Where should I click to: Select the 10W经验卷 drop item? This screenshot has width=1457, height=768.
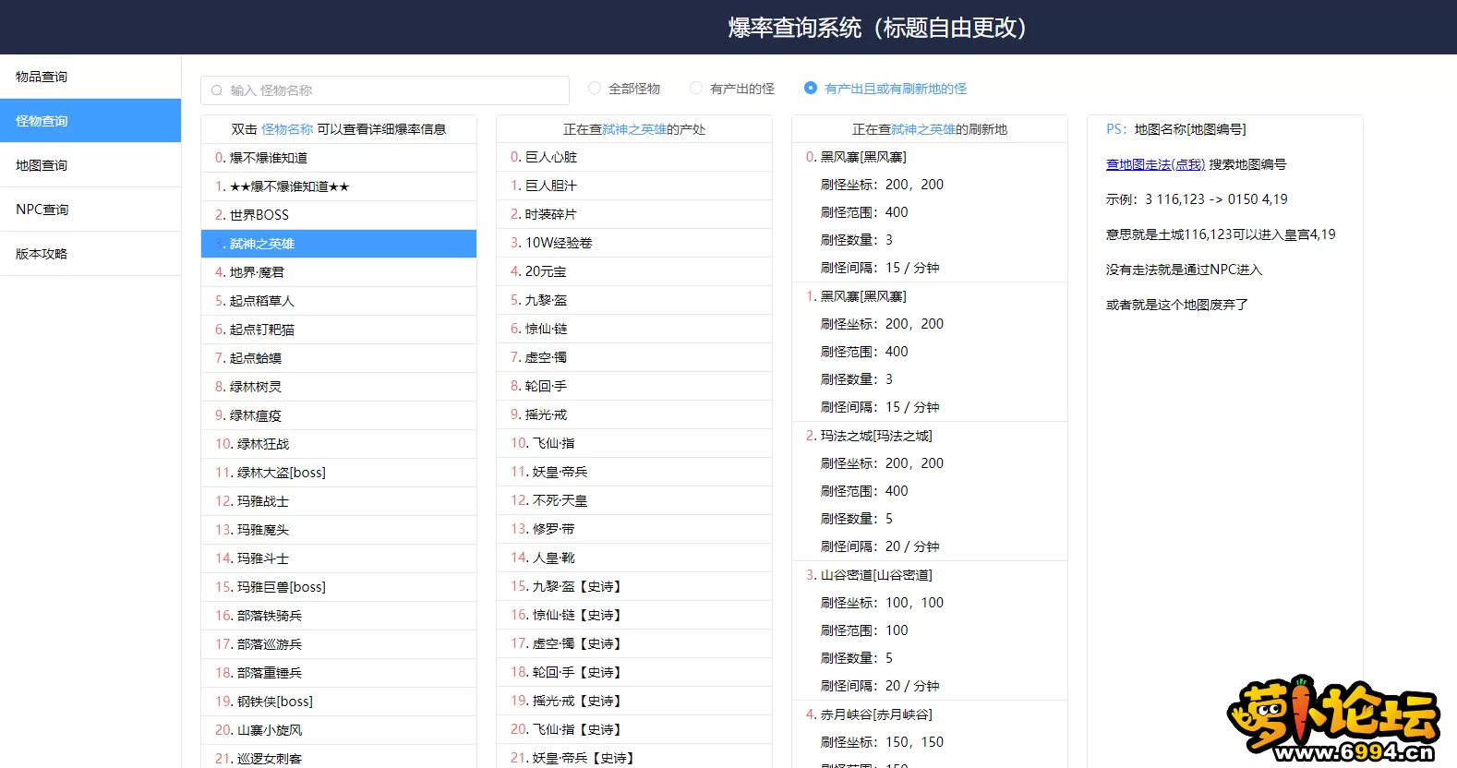pos(634,243)
